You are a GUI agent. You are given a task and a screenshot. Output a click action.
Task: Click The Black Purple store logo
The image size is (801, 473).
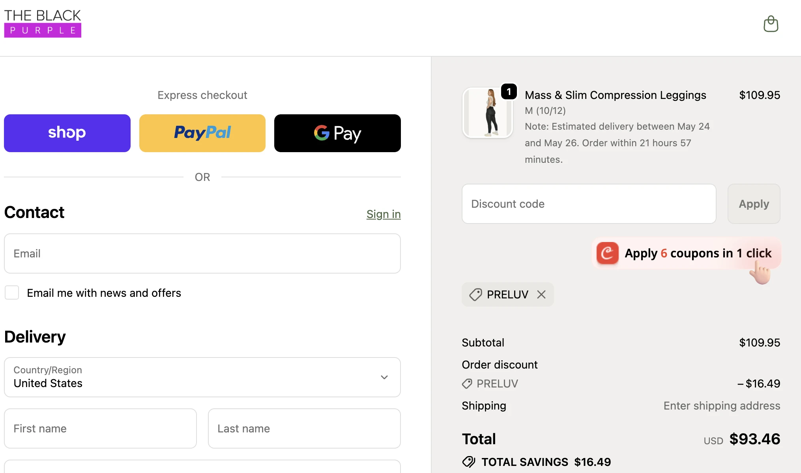(x=43, y=23)
